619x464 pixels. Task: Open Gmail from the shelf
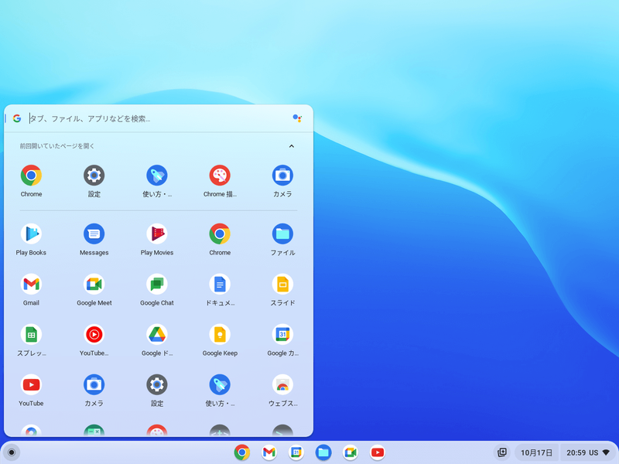tap(268, 452)
